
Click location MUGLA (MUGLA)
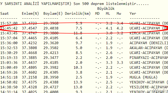coord(143,77)
